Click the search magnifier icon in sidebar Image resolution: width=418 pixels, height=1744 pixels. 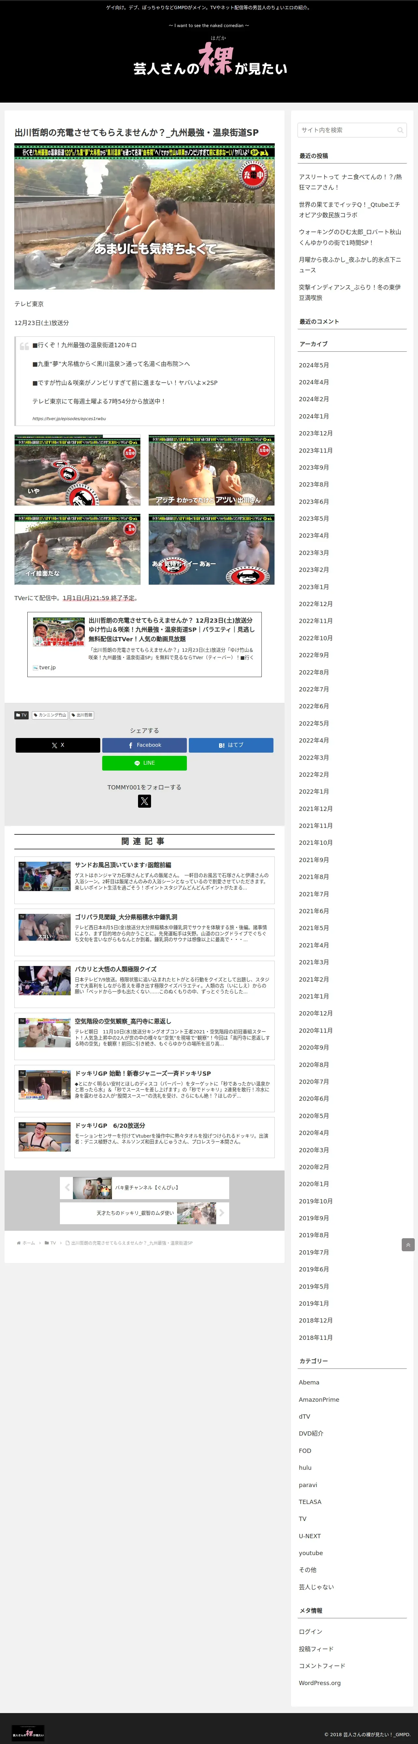(x=400, y=130)
